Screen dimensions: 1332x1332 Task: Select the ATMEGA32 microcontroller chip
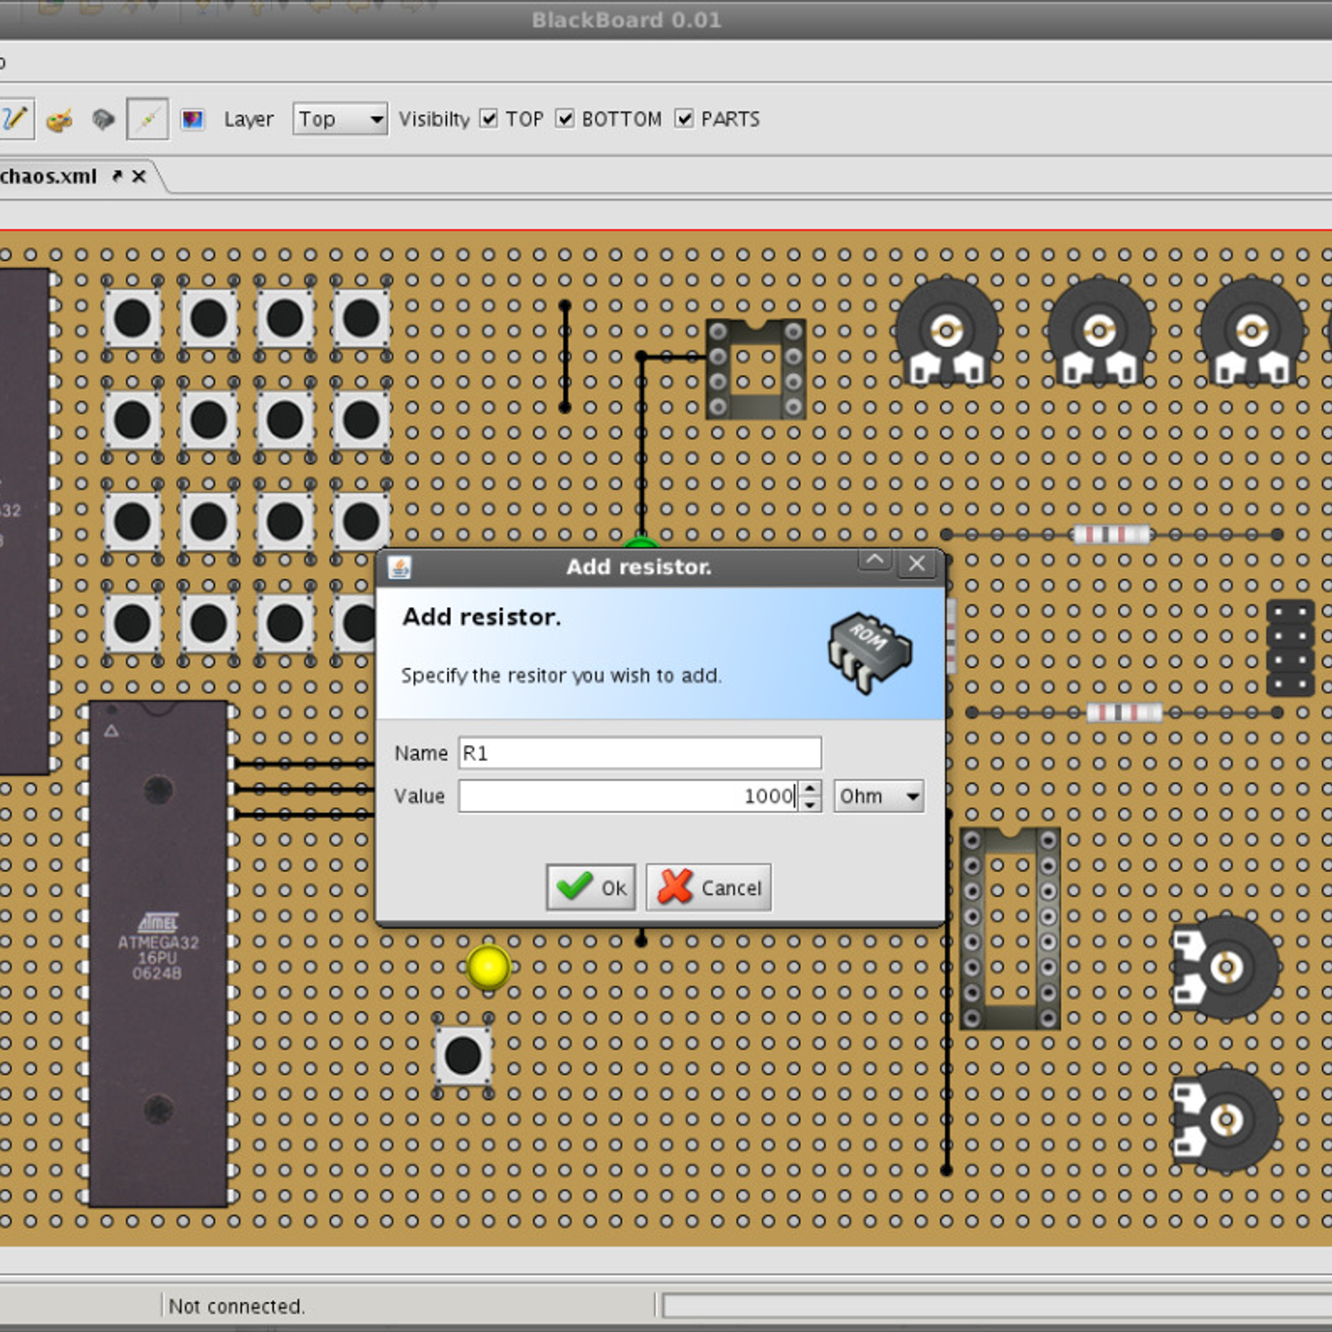click(x=158, y=953)
